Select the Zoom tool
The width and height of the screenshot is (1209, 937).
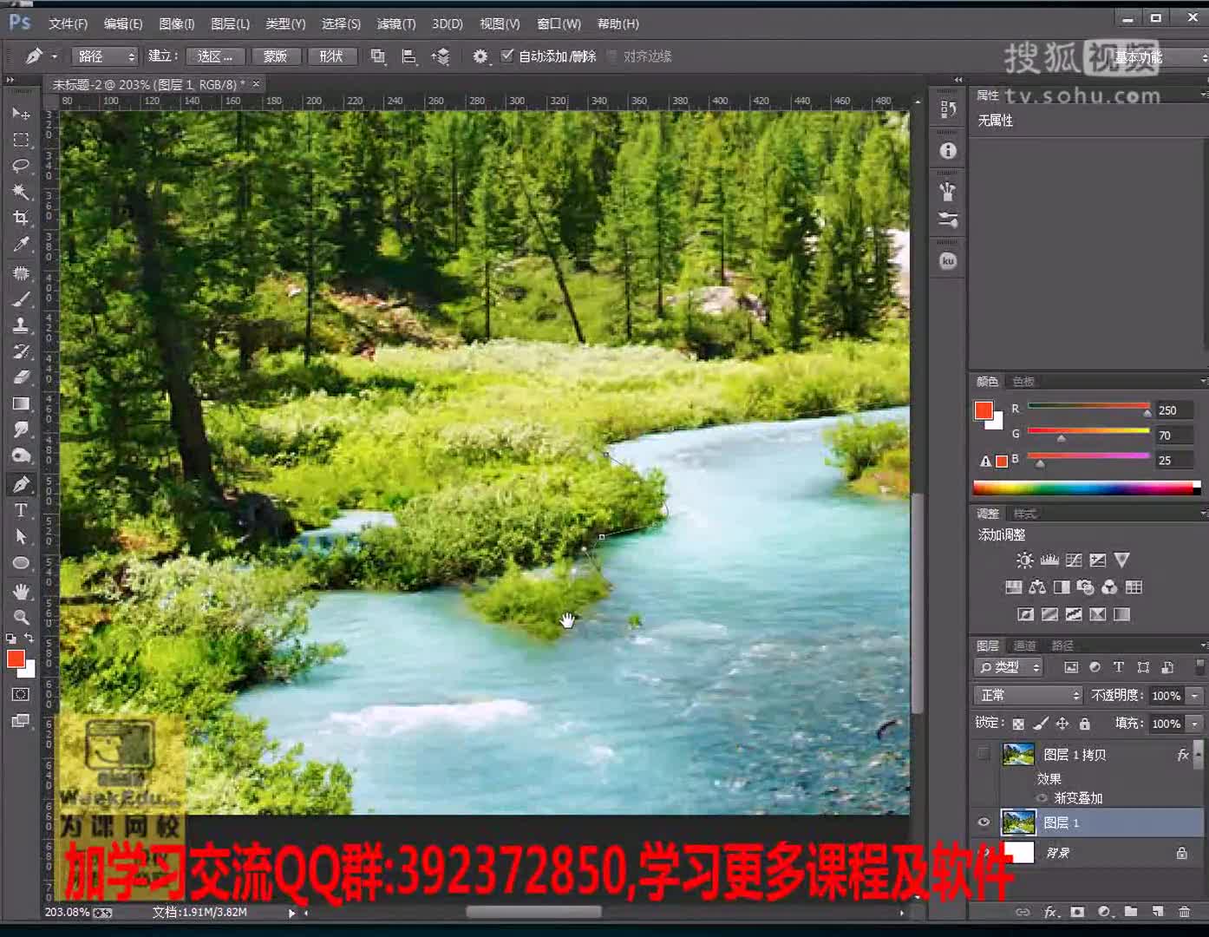(x=21, y=617)
